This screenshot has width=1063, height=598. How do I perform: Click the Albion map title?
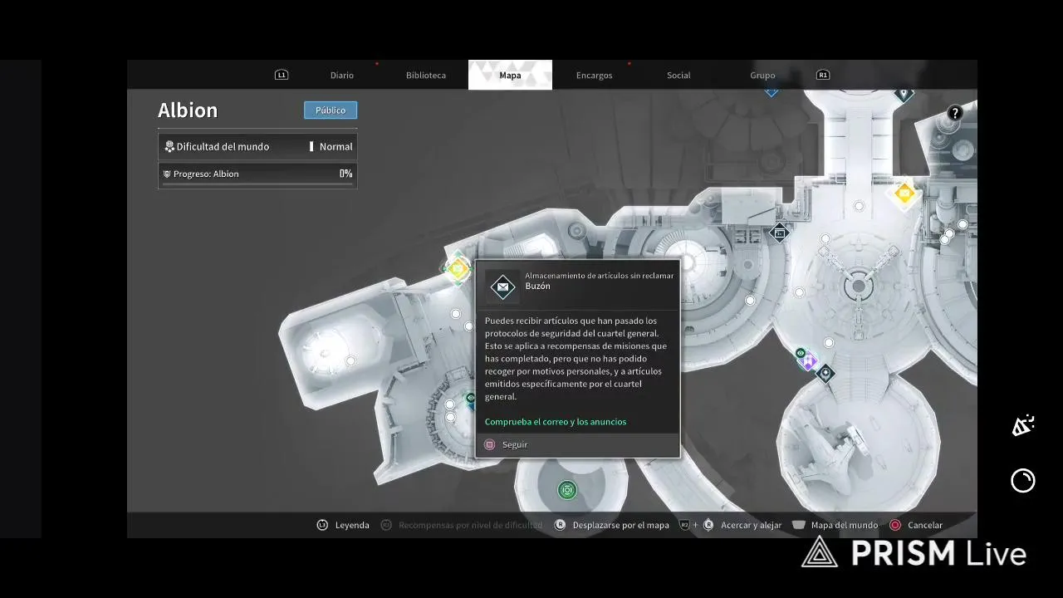pos(188,110)
